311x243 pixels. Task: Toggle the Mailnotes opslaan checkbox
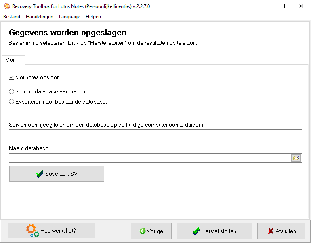(x=11, y=77)
